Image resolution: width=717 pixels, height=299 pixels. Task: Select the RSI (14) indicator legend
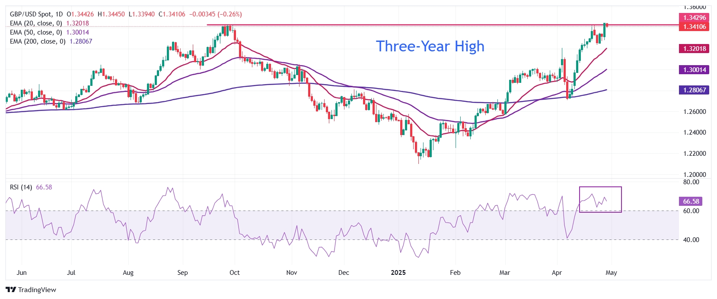[x=21, y=187]
